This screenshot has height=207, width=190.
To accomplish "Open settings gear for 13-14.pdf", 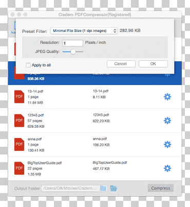I will pos(167,97).
